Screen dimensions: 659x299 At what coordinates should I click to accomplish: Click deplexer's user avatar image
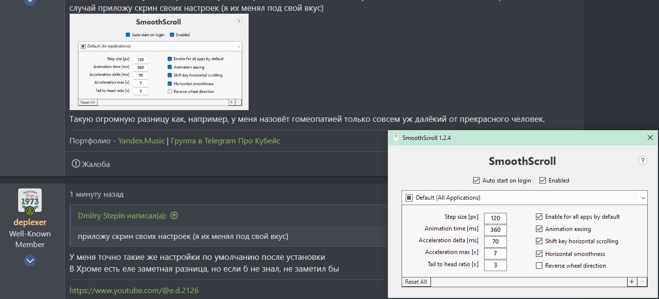point(30,201)
